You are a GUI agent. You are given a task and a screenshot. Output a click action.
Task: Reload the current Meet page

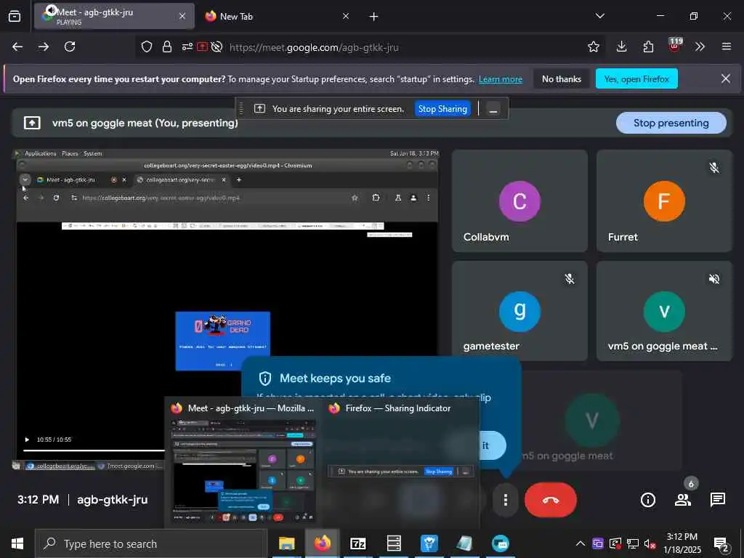(x=70, y=46)
